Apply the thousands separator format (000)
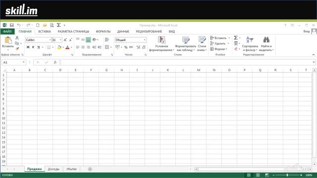 point(131,47)
